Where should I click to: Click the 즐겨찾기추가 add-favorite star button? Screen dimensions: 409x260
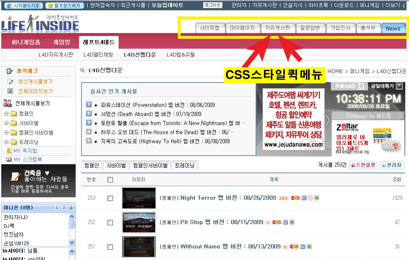(x=65, y=5)
